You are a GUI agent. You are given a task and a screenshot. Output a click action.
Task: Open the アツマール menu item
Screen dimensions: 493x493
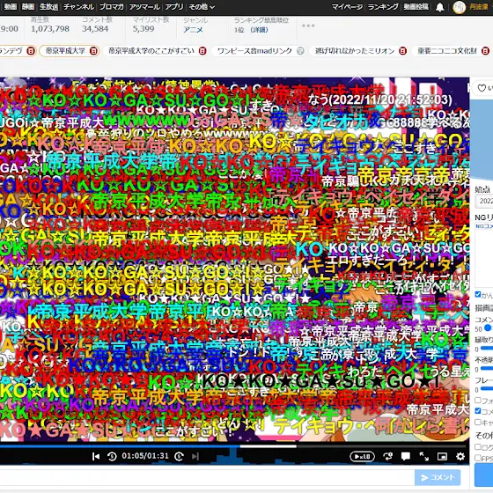pyautogui.click(x=144, y=7)
